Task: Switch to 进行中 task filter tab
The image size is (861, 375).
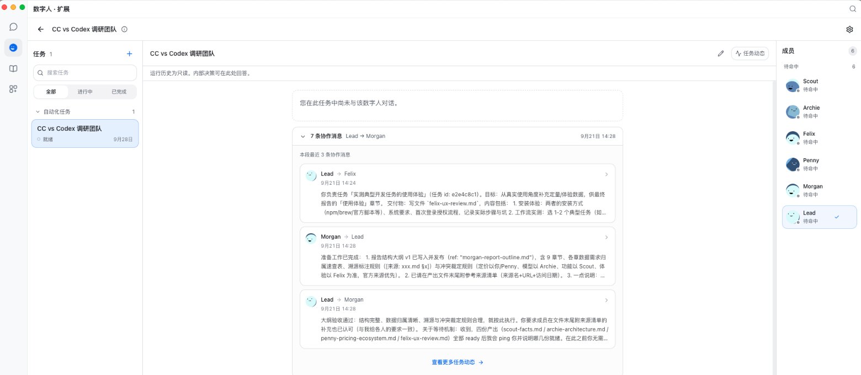Action: point(85,92)
